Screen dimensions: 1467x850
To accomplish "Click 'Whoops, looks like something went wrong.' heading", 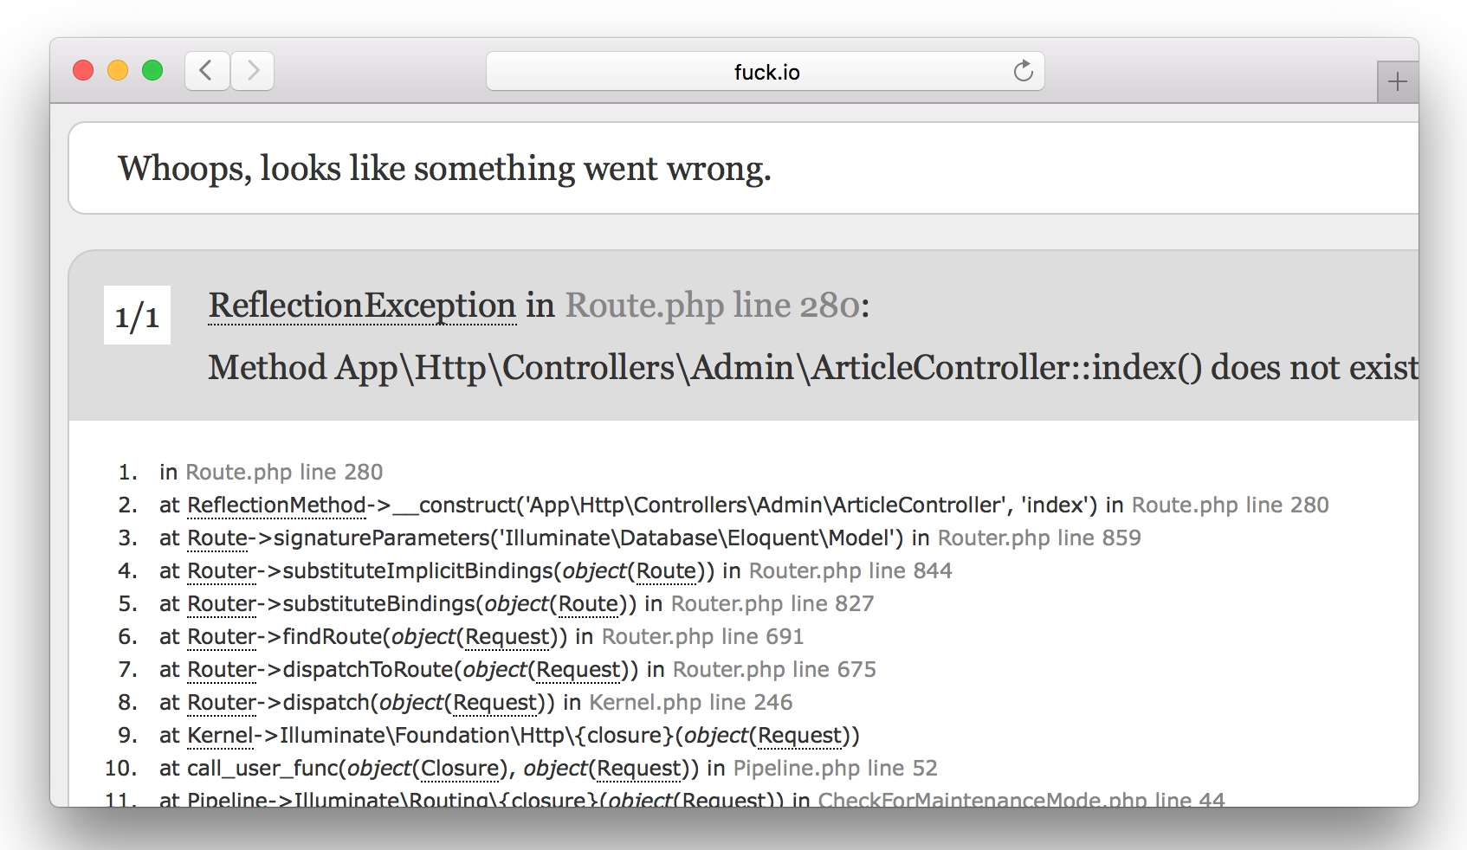I will tap(444, 168).
